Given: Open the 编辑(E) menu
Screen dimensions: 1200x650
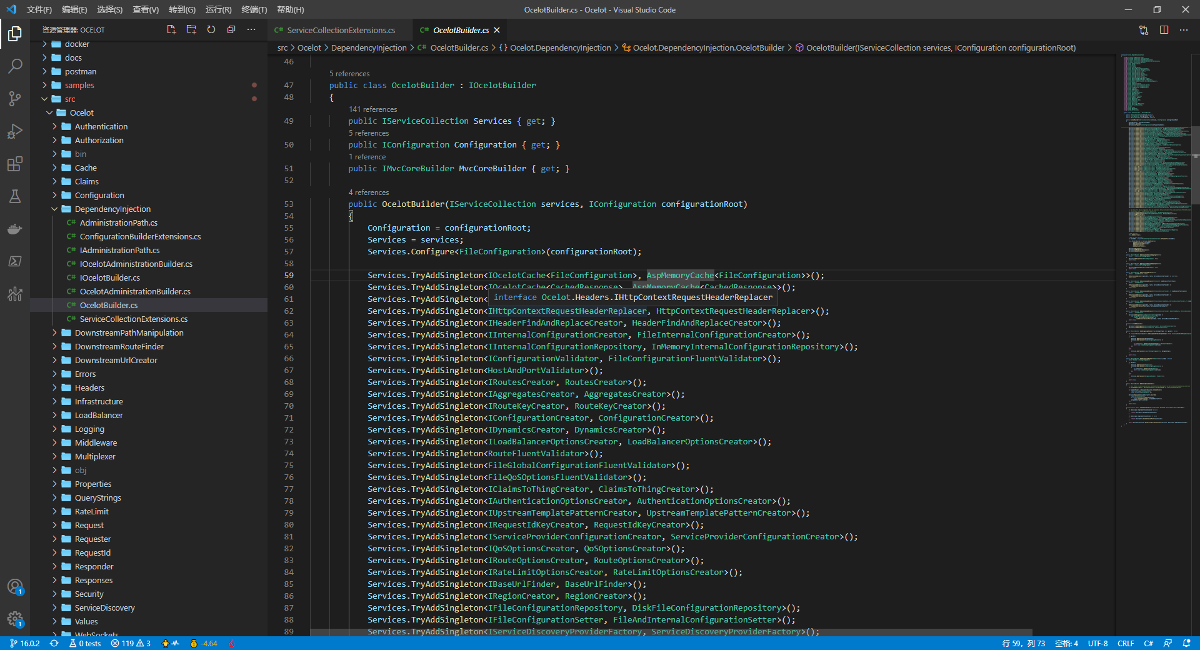Looking at the screenshot, I should [74, 9].
